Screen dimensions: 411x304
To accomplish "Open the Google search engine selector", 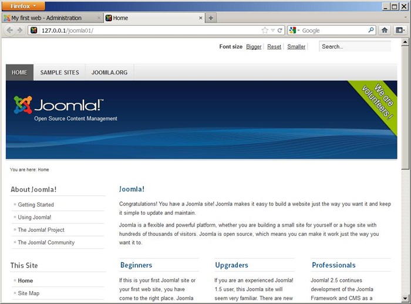I will (x=294, y=31).
